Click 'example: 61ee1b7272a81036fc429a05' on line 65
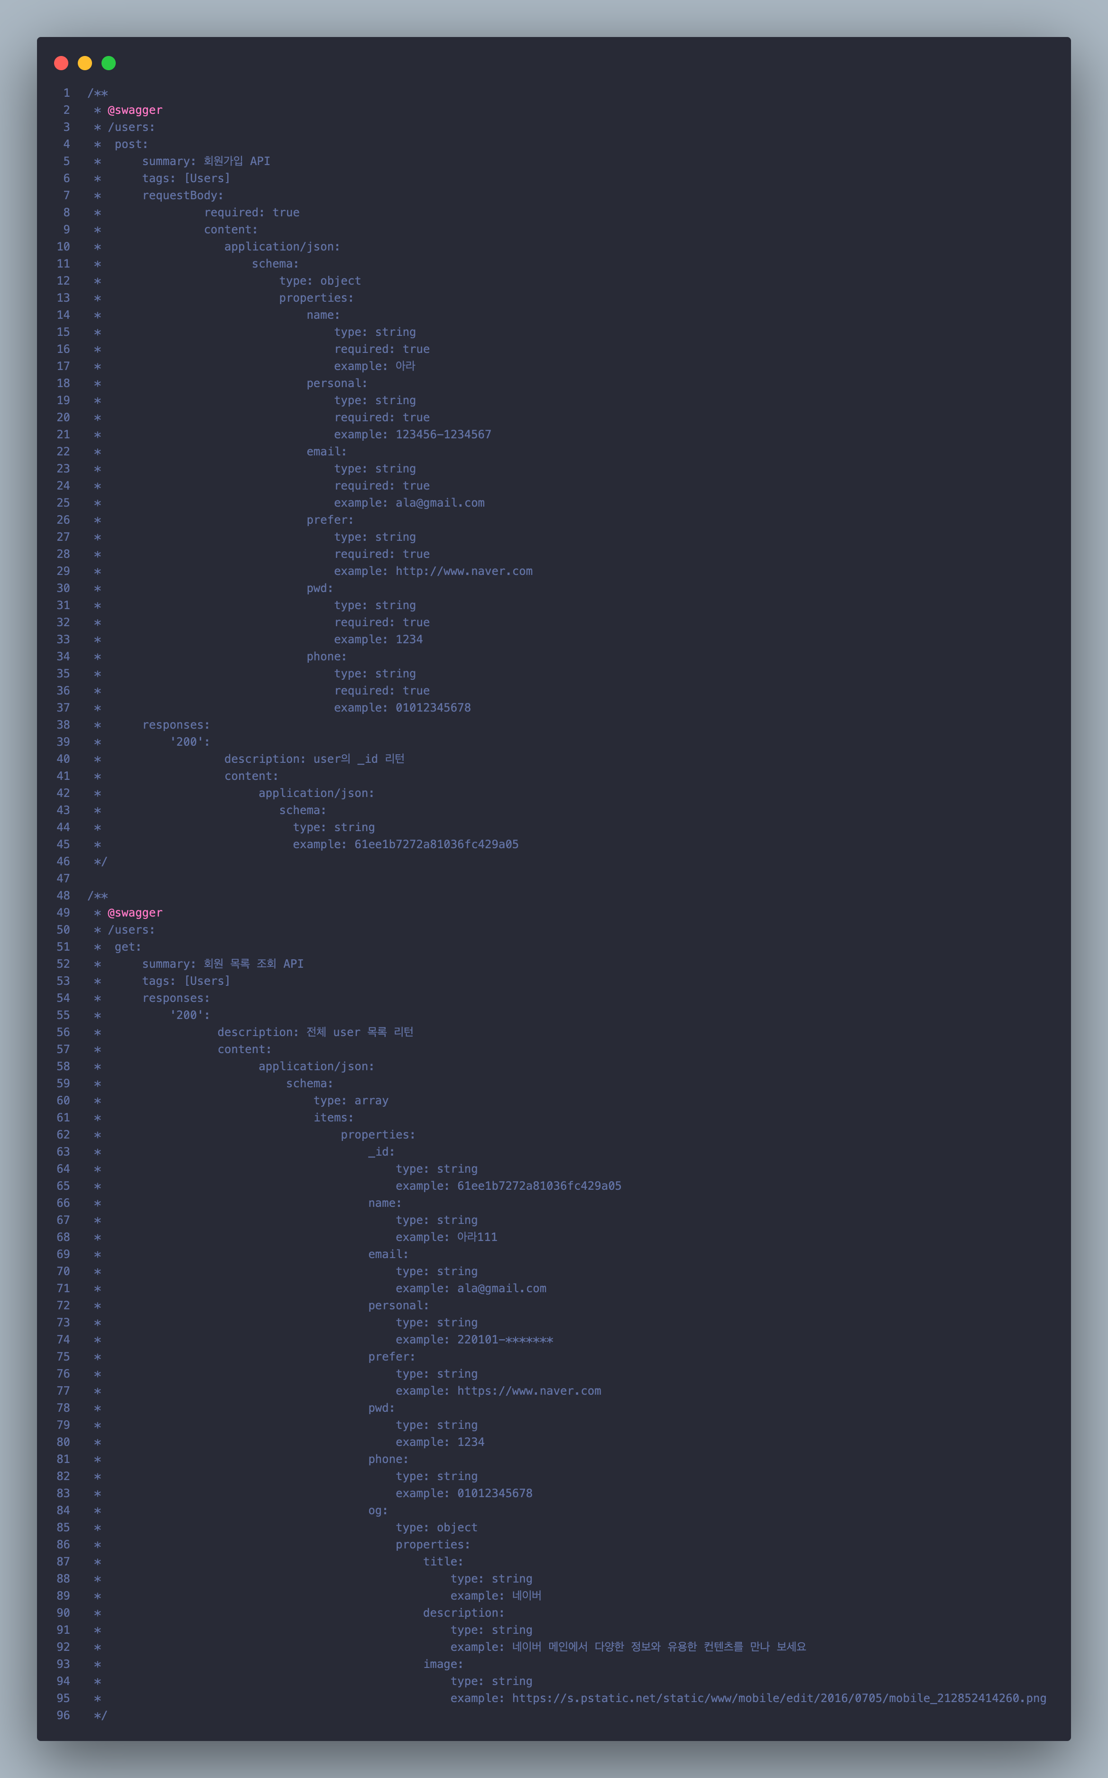The height and width of the screenshot is (1778, 1108). tap(508, 1186)
